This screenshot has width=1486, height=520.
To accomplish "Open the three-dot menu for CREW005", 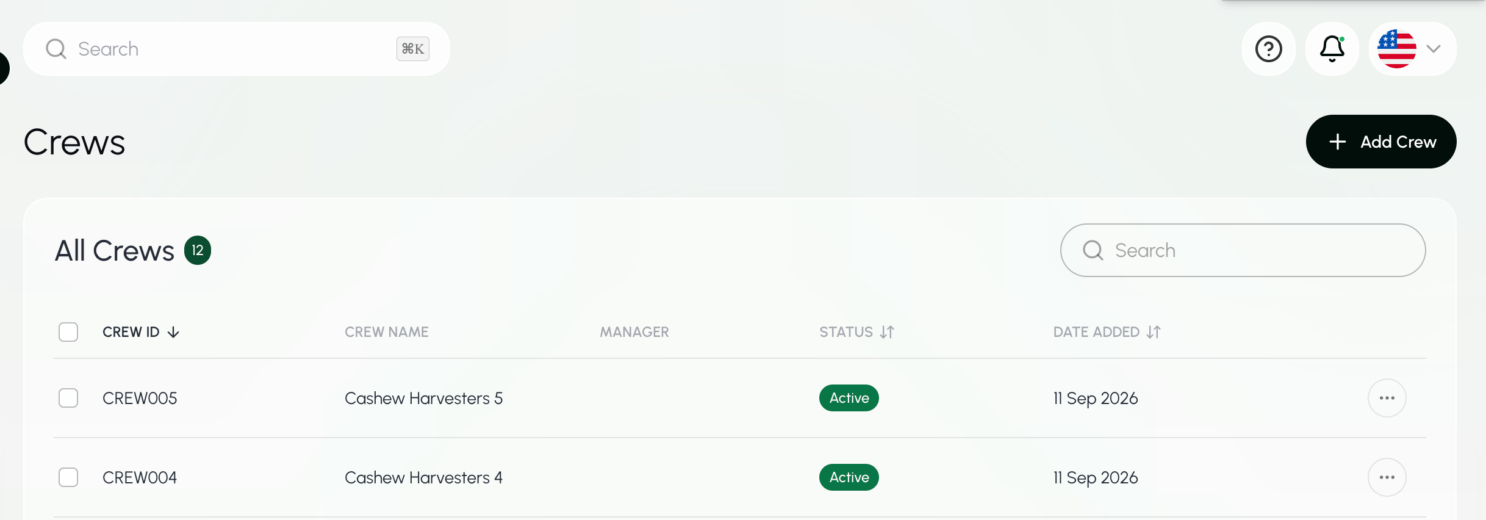I will tap(1387, 398).
